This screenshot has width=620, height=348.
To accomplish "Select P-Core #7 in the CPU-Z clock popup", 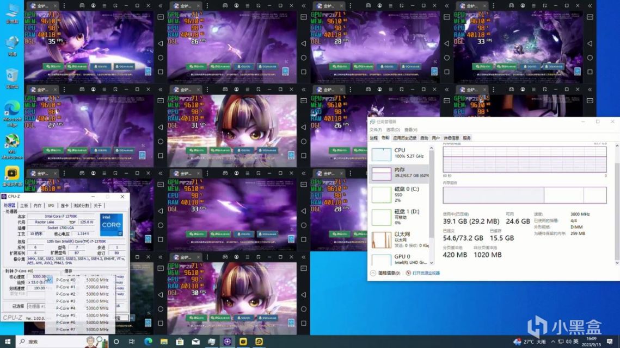I will coord(80,330).
